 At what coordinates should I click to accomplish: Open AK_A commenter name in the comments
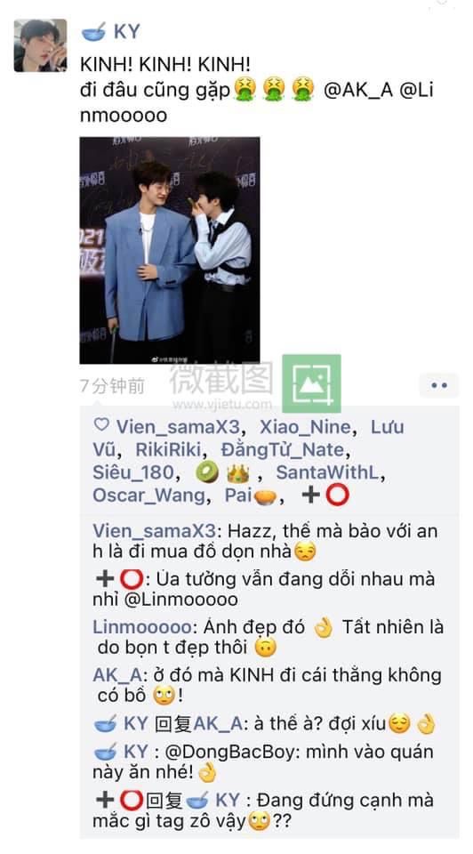[x=117, y=675]
